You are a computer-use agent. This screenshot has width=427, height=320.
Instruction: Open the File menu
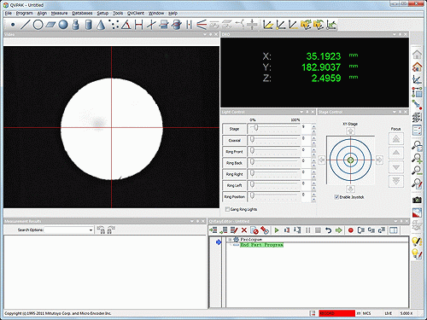[9, 13]
